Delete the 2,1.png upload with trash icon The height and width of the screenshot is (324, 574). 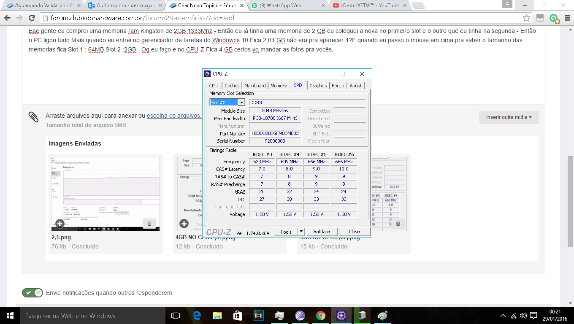tap(149, 224)
